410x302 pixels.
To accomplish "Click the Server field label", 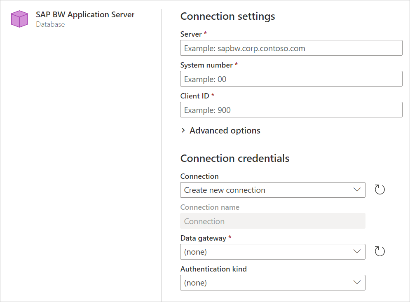I will tap(191, 34).
